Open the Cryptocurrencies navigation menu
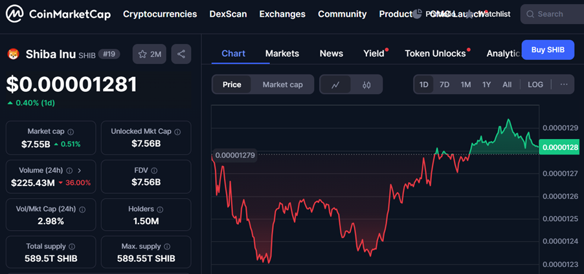This screenshot has height=274, width=584. coord(160,14)
